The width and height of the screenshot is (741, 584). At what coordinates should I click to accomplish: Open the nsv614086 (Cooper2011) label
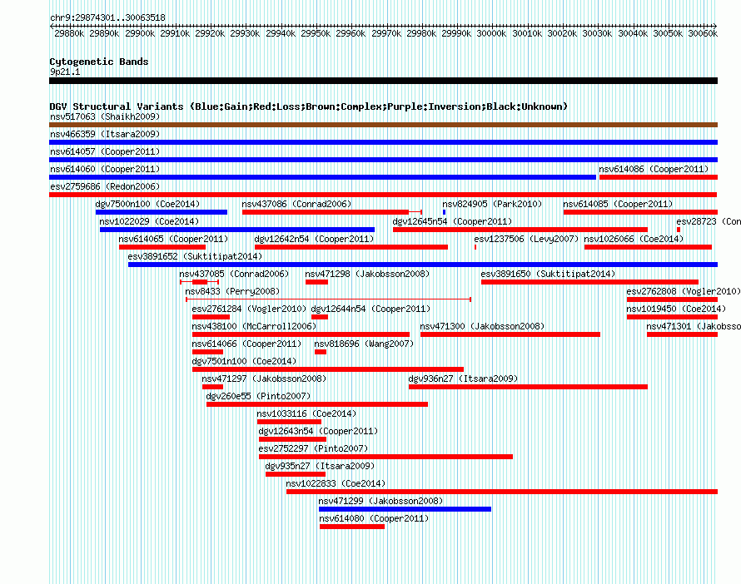click(654, 169)
